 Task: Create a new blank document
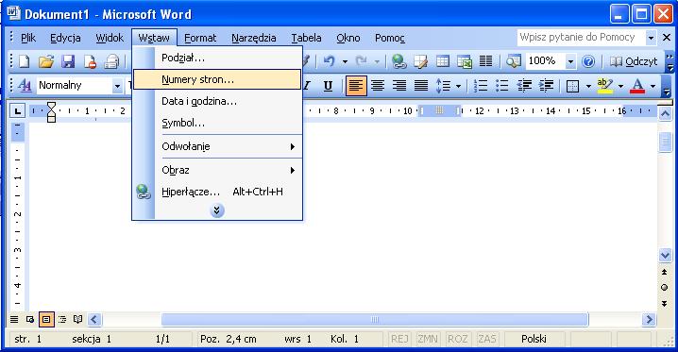tap(25, 61)
